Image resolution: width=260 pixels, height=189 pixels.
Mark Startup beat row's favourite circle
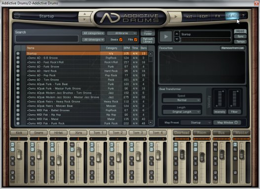[18, 54]
